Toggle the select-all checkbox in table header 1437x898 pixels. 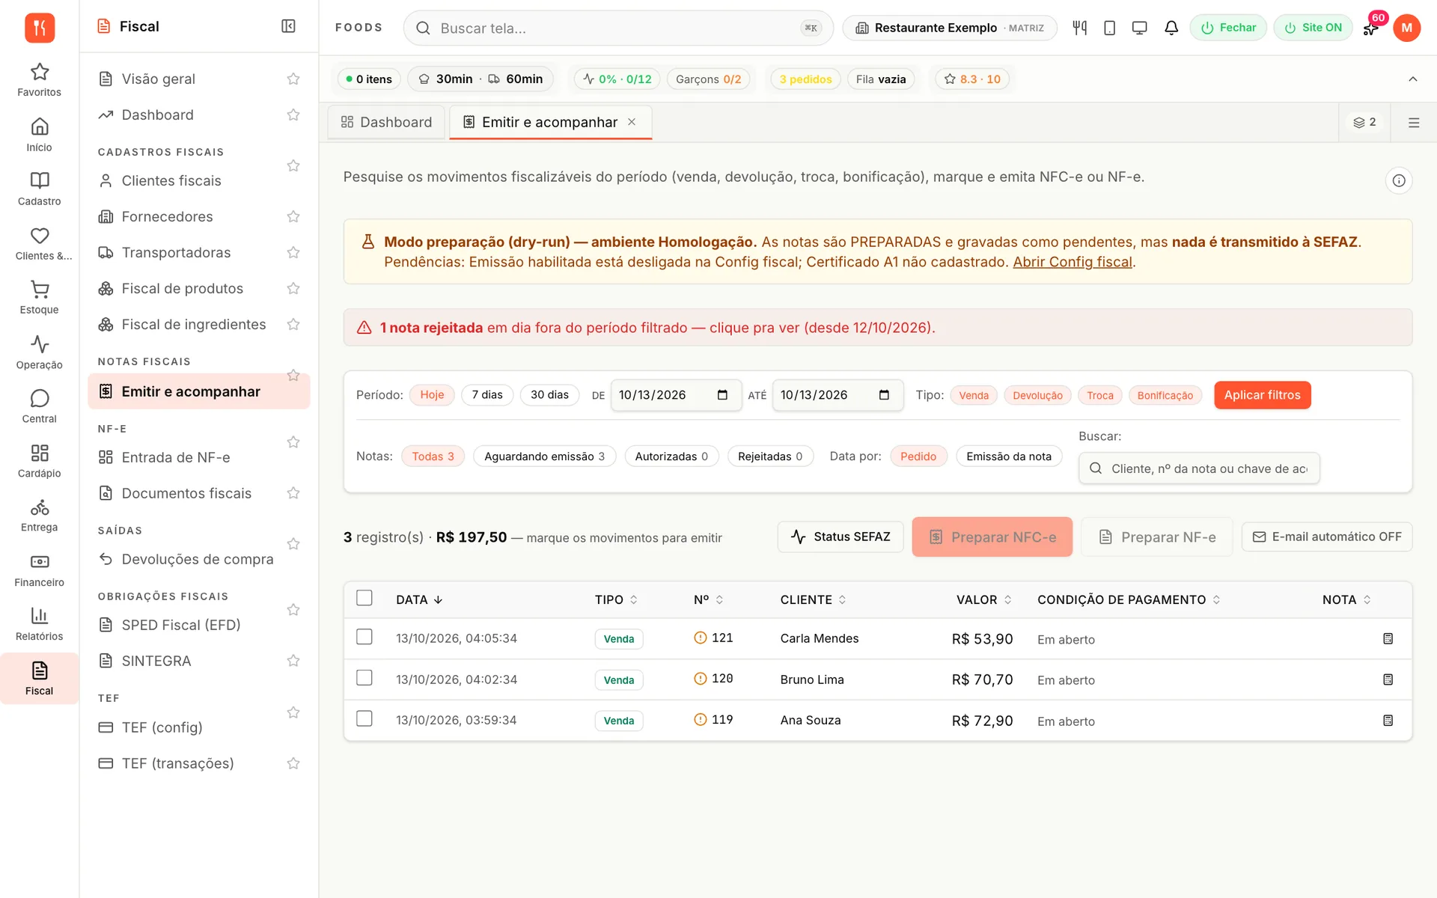(x=364, y=598)
